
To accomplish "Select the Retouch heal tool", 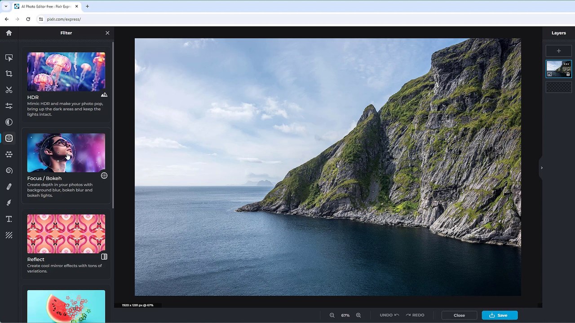I will [9, 187].
